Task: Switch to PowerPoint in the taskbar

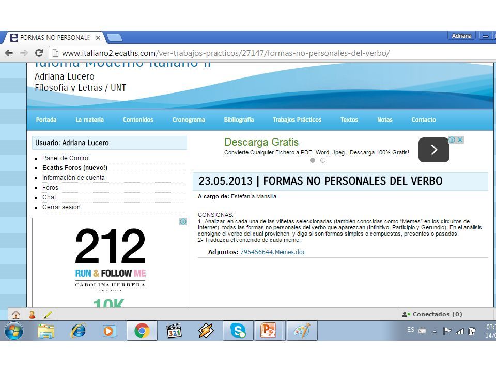Action: 268,331
